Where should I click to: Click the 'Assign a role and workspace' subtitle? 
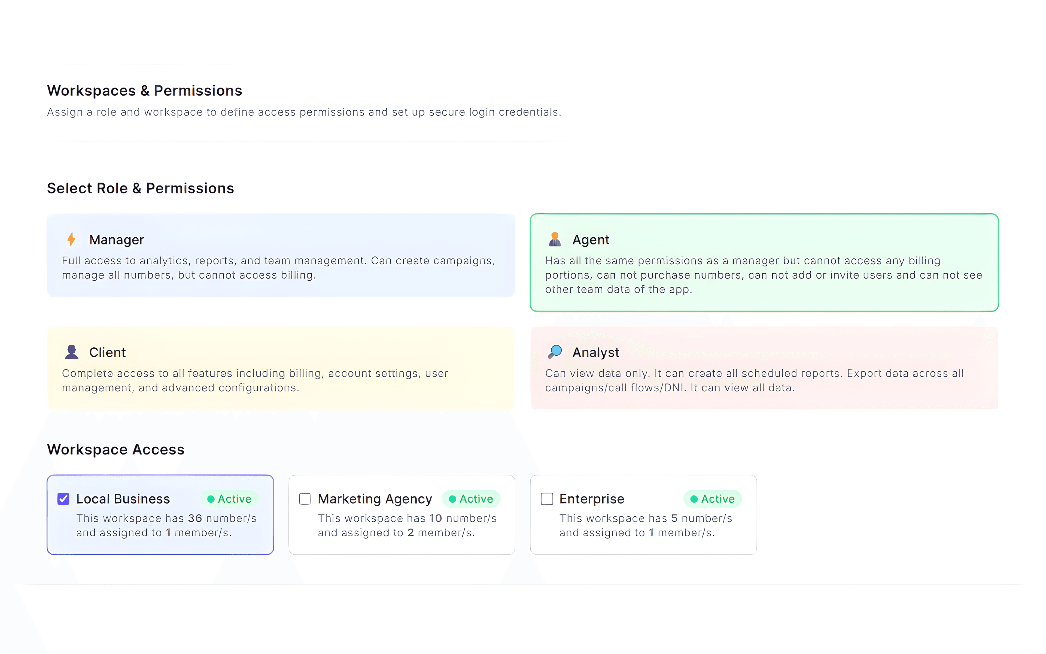tap(304, 112)
